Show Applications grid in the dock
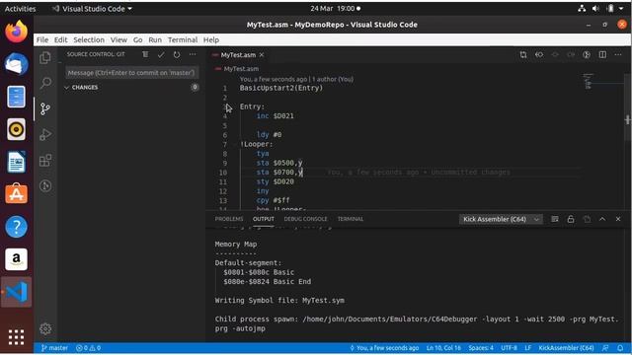This screenshot has height=355, width=632. [17, 337]
